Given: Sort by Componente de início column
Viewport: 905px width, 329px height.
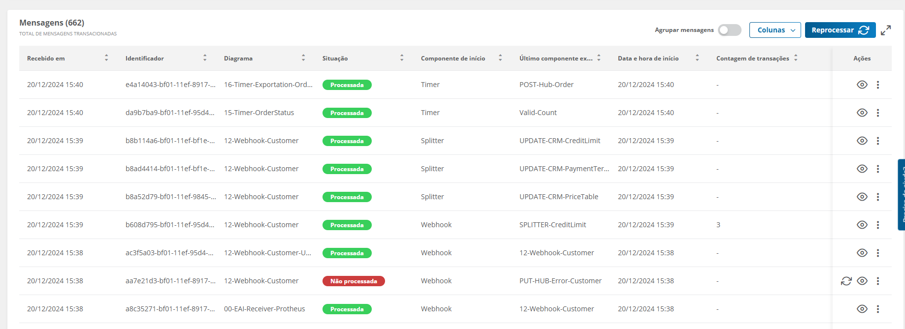Looking at the screenshot, I should 500,58.
